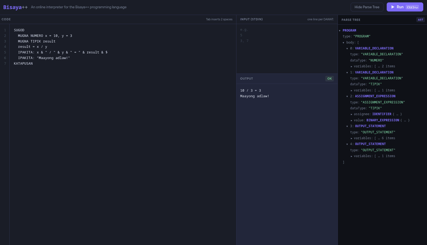427x245 pixels.
Task: Collapse node 3 OUTPUT_STATEMENT
Action: point(347,126)
